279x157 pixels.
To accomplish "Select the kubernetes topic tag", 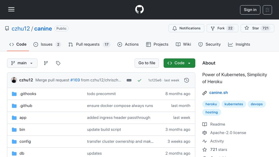I will pos(234,104).
